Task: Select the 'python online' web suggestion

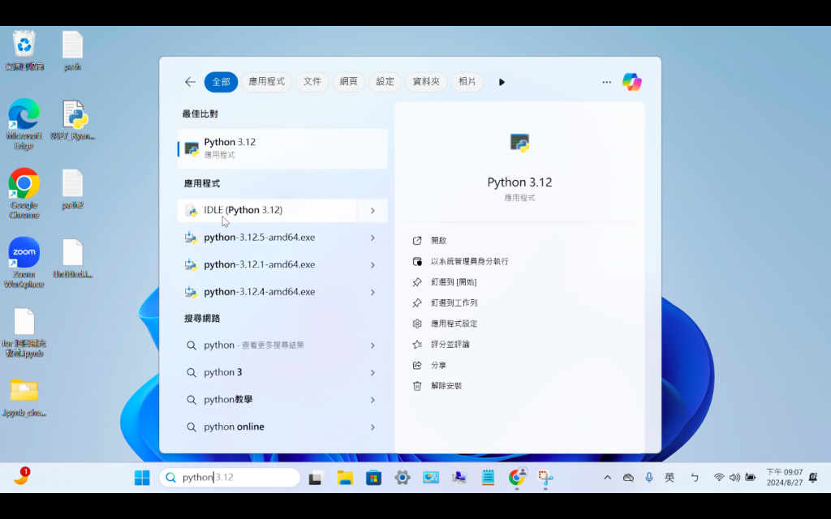Action: pyautogui.click(x=267, y=427)
